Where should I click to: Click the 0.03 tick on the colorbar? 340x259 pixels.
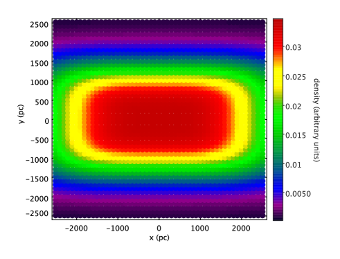click(293, 48)
